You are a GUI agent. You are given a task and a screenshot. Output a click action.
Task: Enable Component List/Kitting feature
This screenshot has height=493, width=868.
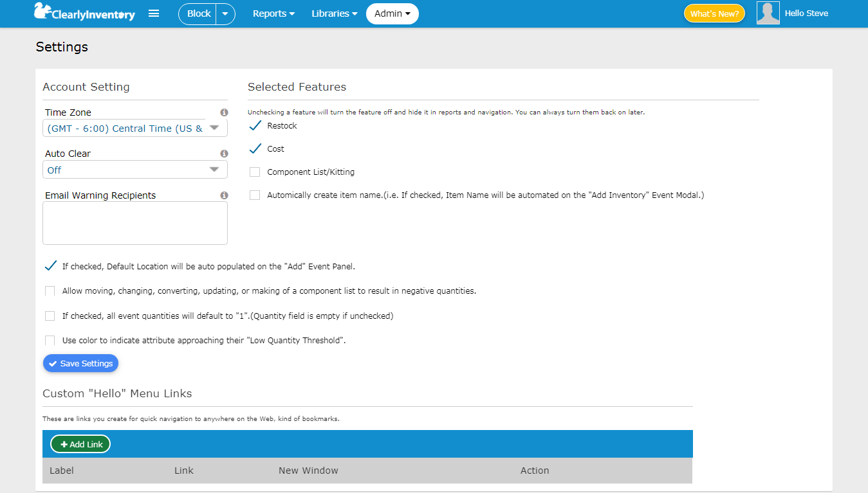(255, 172)
